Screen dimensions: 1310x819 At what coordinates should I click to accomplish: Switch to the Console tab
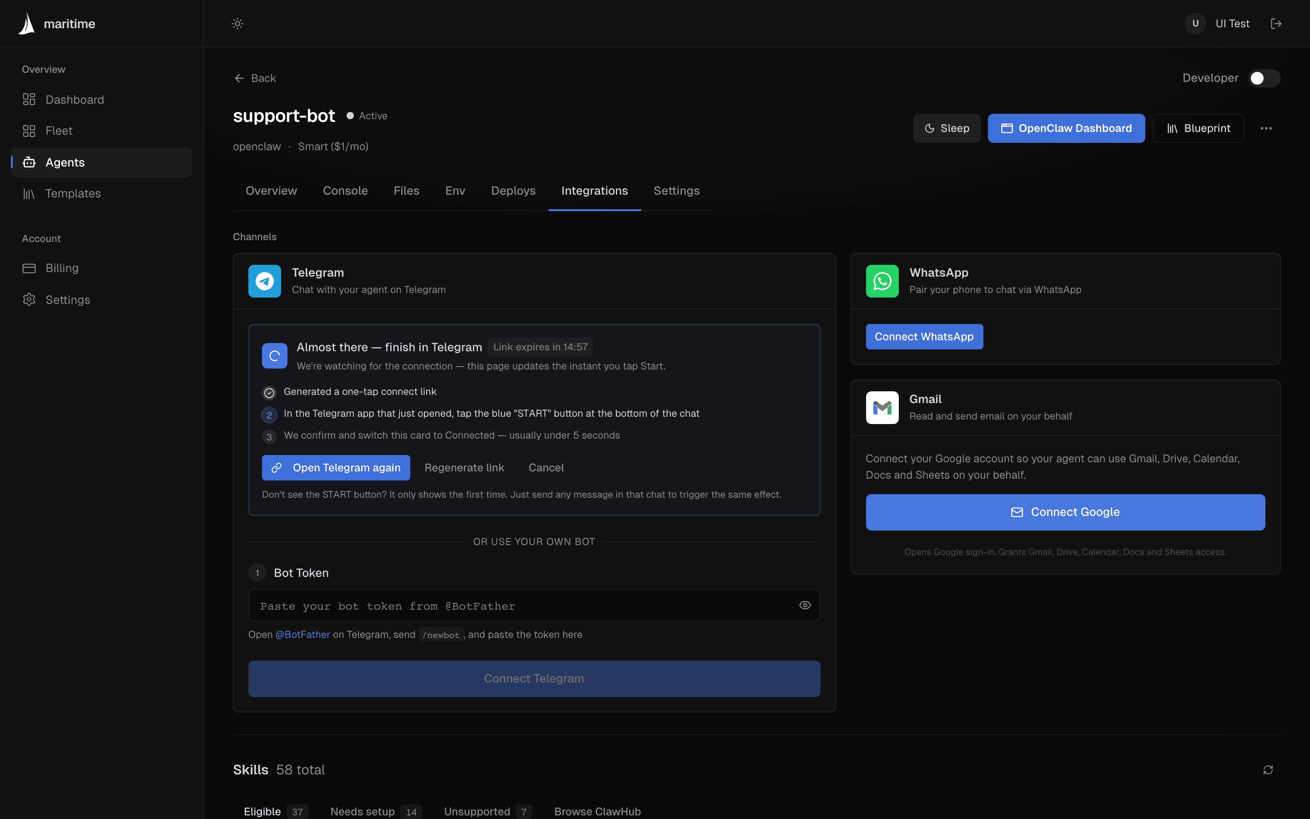(345, 191)
